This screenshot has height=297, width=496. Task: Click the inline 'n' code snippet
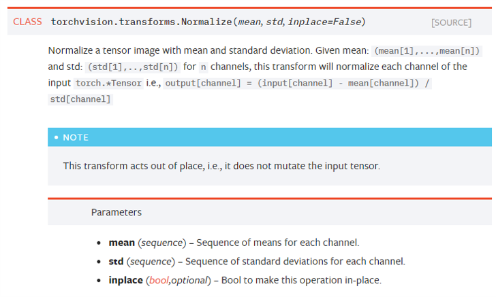coord(204,67)
